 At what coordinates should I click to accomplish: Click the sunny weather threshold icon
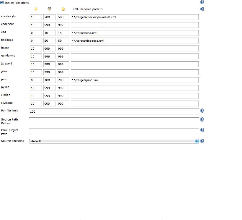coord(36,9)
